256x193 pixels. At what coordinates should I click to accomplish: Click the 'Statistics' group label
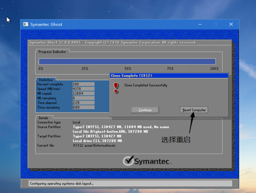(x=46, y=80)
